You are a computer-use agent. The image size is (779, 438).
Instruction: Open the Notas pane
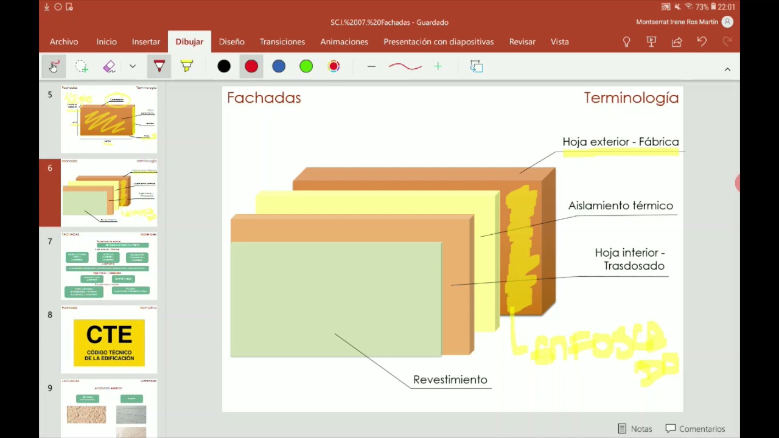(x=635, y=429)
